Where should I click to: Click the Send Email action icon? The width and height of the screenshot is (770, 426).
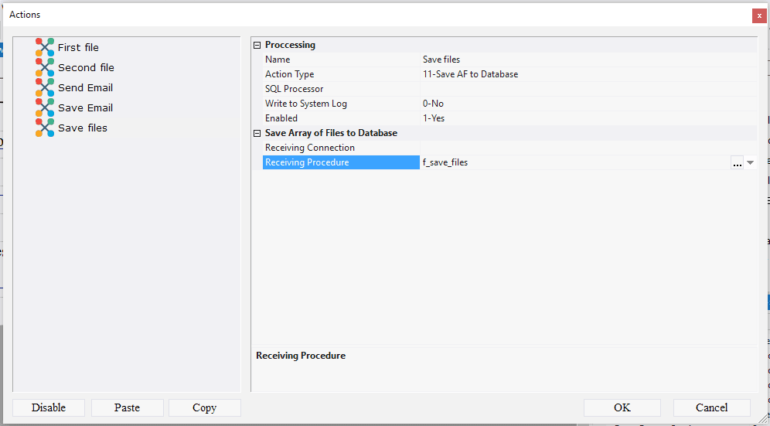tap(45, 87)
